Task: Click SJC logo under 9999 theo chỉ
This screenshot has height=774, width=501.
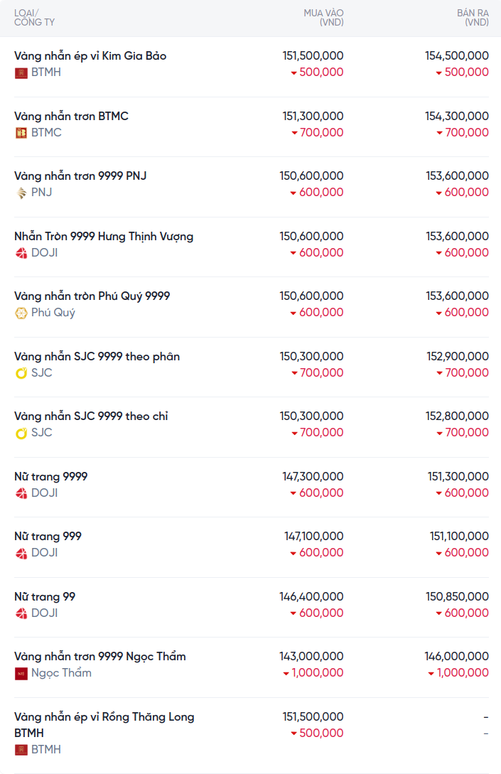Action: point(21,433)
